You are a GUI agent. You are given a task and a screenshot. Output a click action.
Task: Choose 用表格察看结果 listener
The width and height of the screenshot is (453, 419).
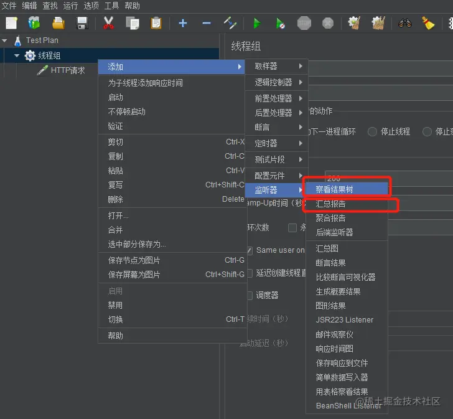(347, 392)
